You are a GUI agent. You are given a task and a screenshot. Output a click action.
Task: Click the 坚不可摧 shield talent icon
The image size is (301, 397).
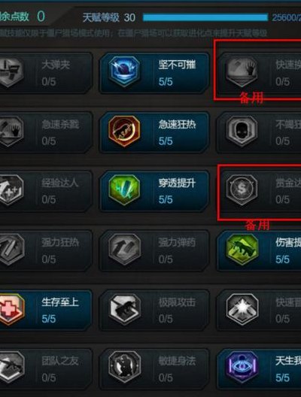coord(124,71)
